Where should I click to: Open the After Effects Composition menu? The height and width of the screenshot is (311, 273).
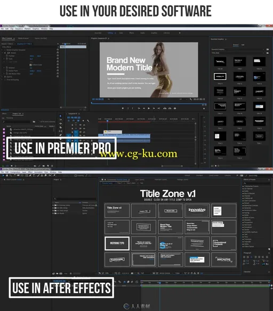pyautogui.click(x=15, y=172)
